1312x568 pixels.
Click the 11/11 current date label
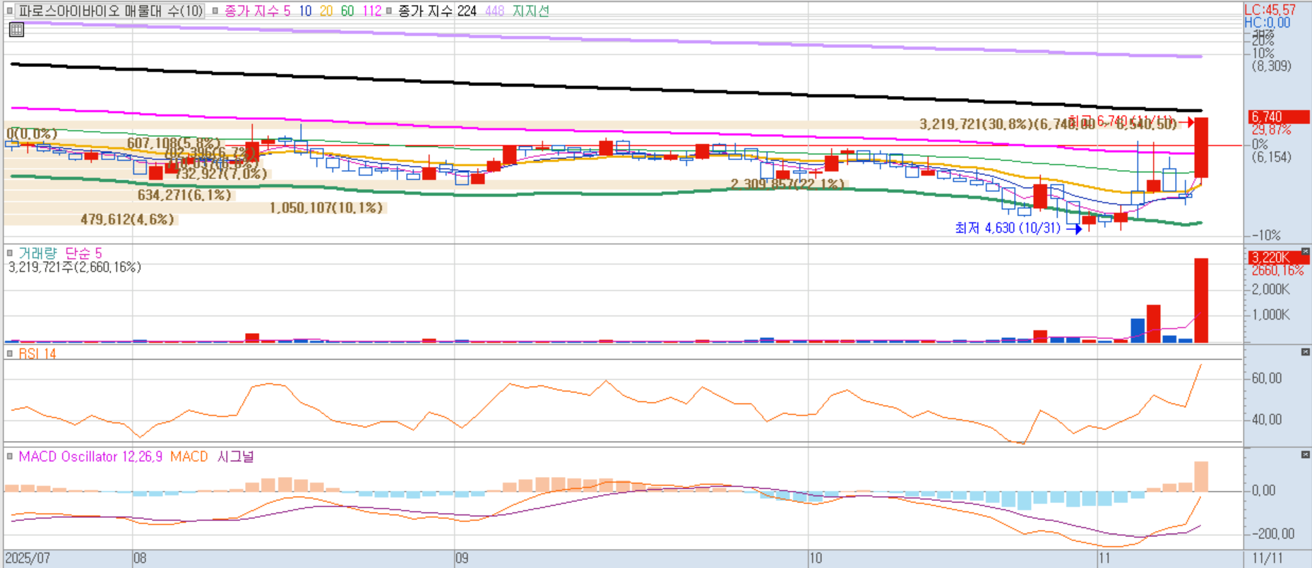[x=1268, y=558]
